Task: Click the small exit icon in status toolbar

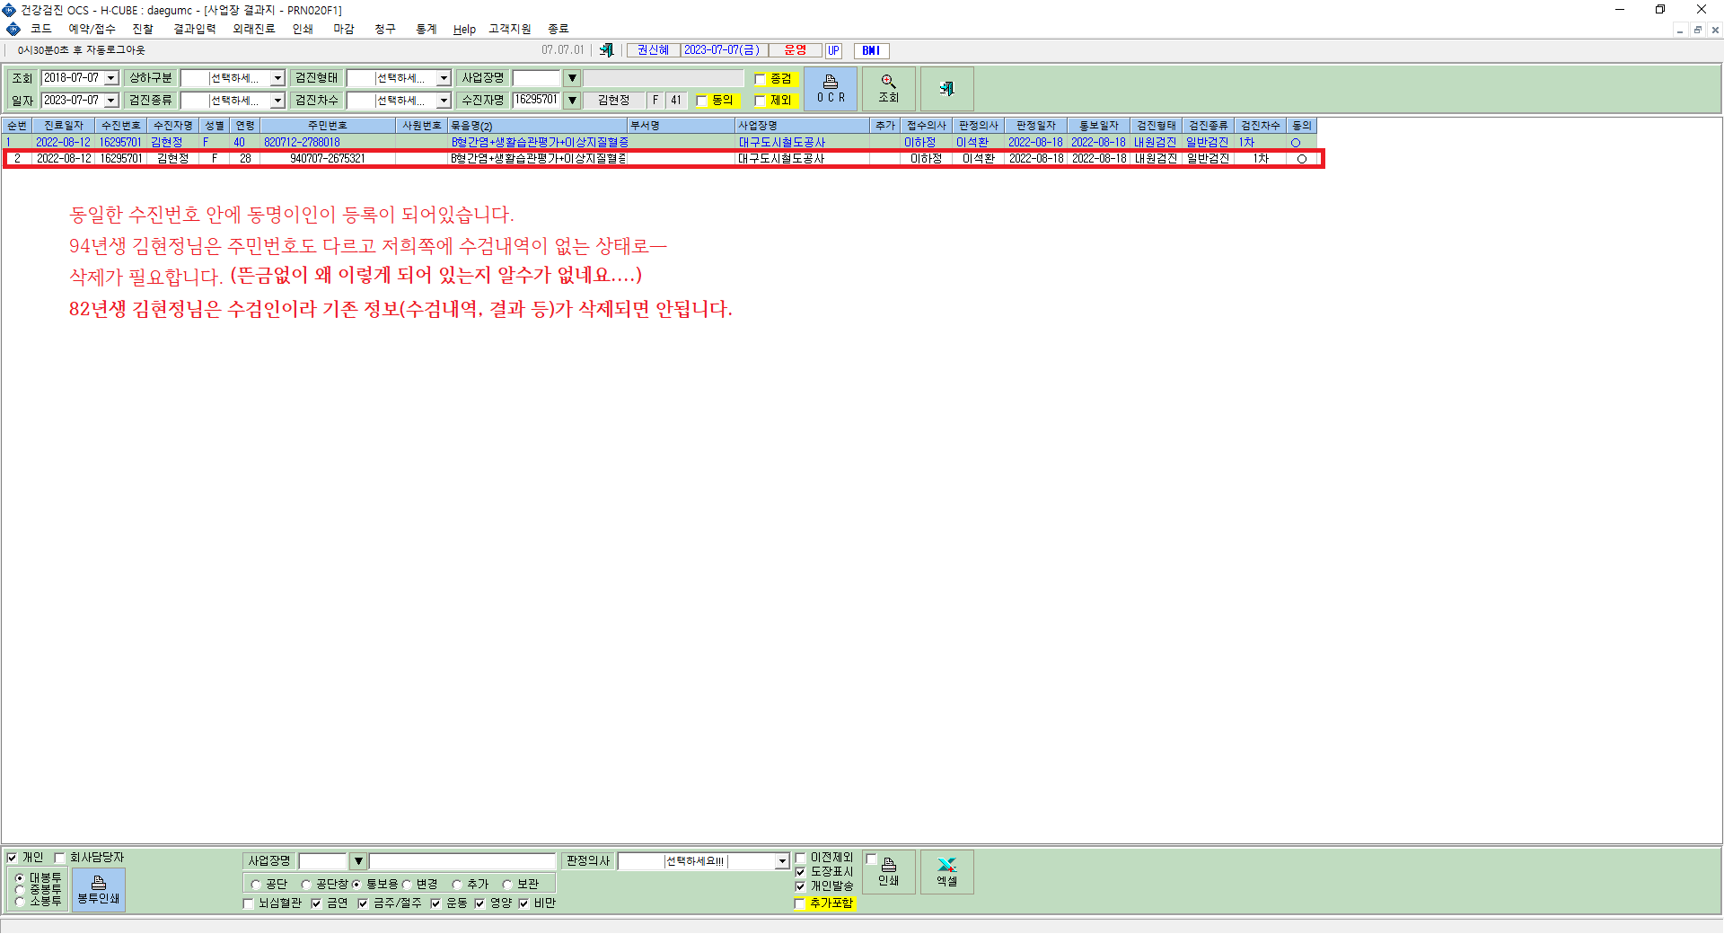Action: (x=607, y=50)
